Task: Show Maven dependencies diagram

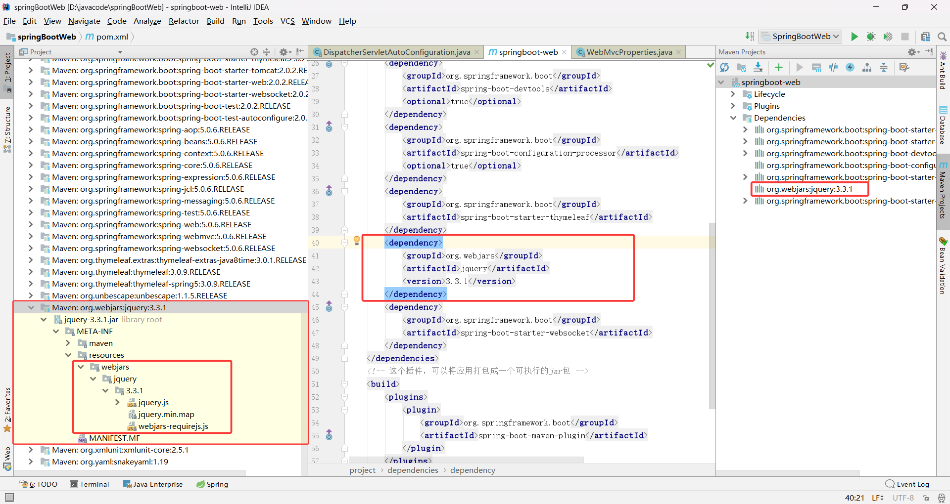Action: click(x=867, y=67)
